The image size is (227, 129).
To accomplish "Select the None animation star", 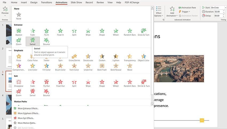I will 19,15.
